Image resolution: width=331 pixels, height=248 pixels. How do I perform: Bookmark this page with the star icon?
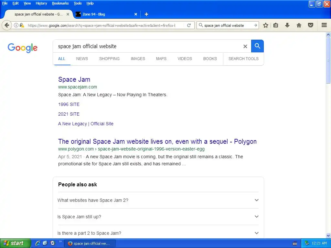[266, 25]
